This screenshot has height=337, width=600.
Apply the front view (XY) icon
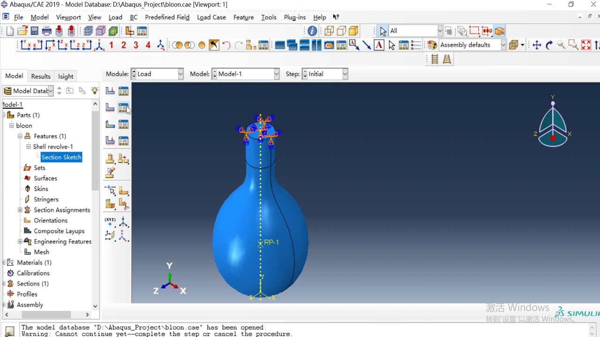tap(25, 45)
